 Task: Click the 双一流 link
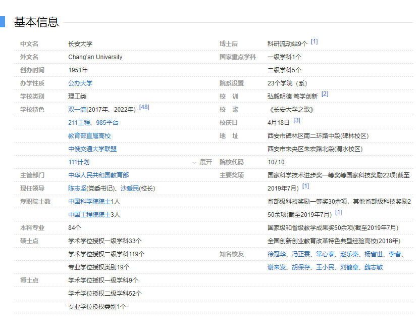[x=77, y=110]
